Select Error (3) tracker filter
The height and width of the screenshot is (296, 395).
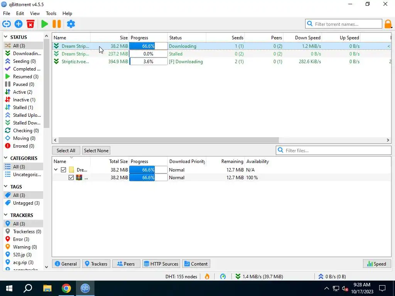pos(23,239)
